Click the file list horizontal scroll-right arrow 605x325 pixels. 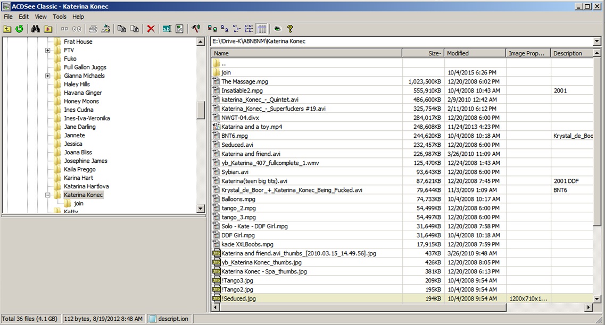[589, 307]
